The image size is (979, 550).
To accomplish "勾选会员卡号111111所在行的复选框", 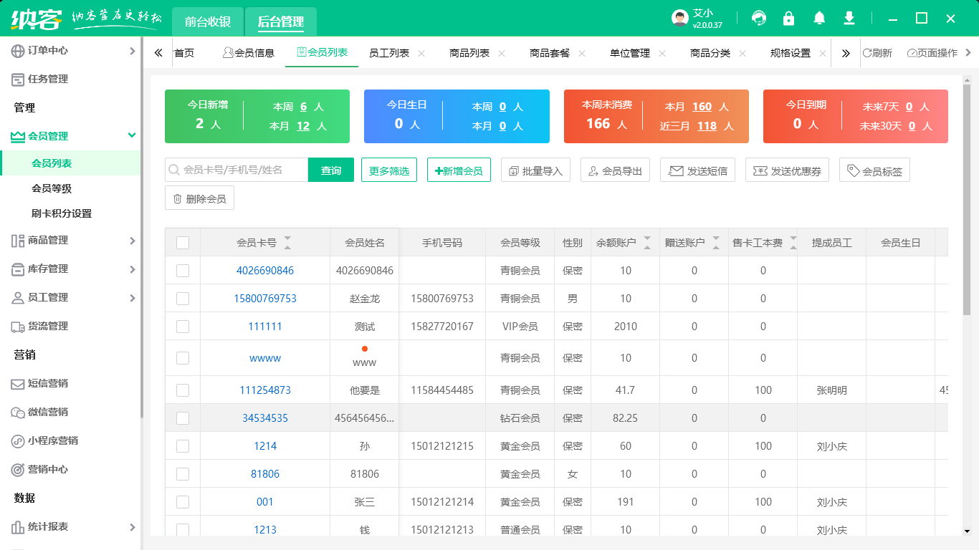I will [x=182, y=326].
